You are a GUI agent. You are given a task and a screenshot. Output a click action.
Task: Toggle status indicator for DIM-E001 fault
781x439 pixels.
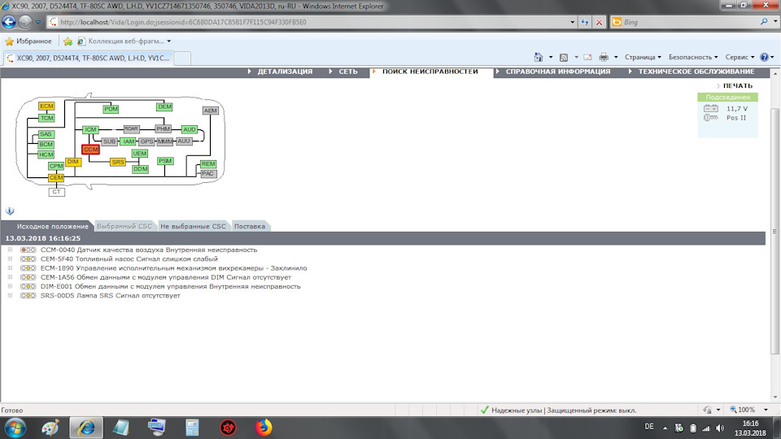[x=28, y=286]
